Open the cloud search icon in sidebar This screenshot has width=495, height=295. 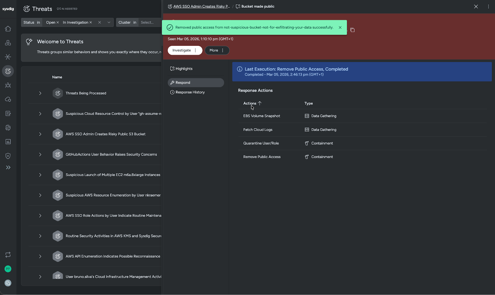8,99
